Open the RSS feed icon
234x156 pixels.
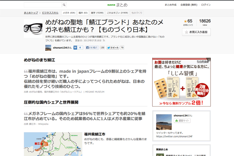point(104,40)
